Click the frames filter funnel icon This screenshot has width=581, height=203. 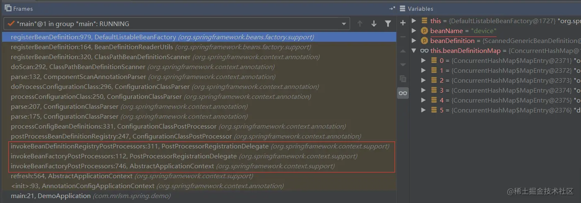388,24
